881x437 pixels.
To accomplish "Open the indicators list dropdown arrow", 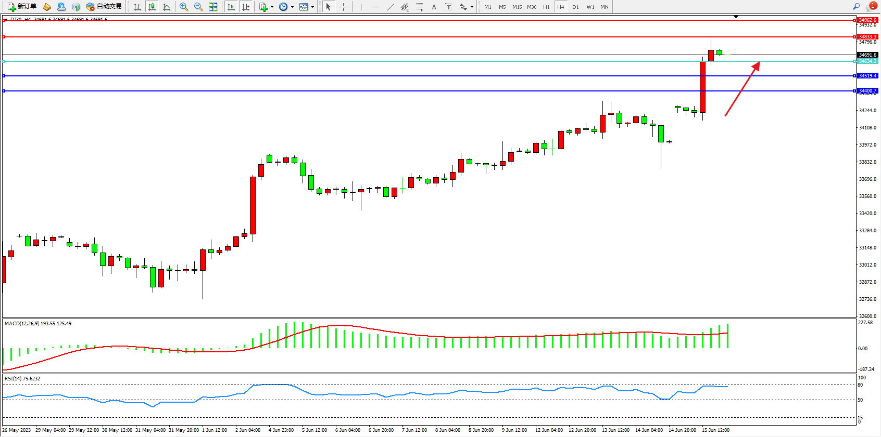I will pos(272,7).
